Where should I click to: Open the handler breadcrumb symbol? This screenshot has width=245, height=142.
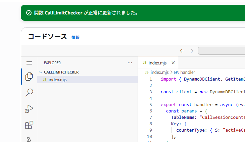pyautogui.click(x=187, y=72)
